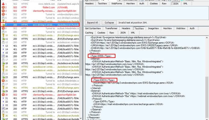Click the OOFUrl line in response
The height and width of the screenshot is (120, 209).
(x=133, y=43)
